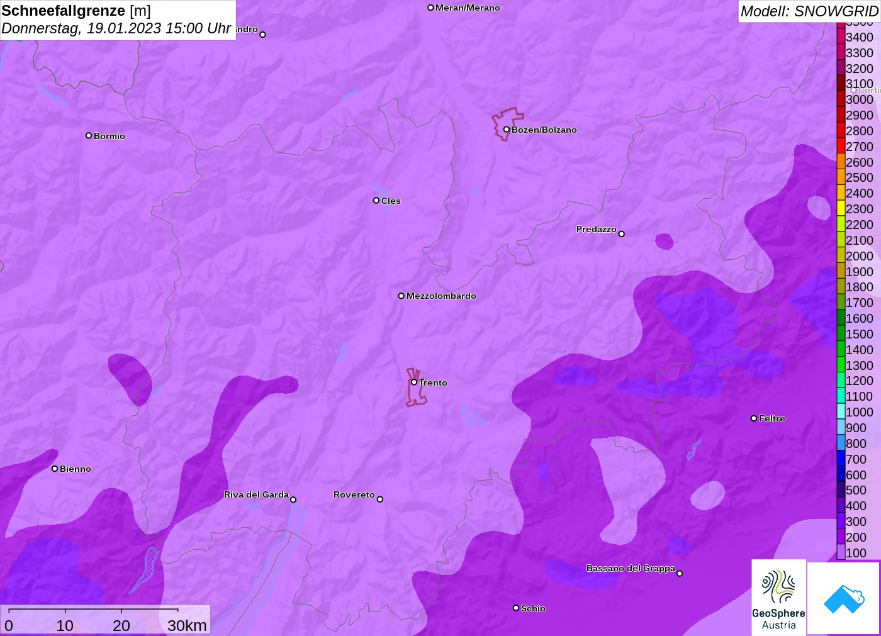Click the 1900 legend value
Screen dimensions: 881x636
click(860, 272)
